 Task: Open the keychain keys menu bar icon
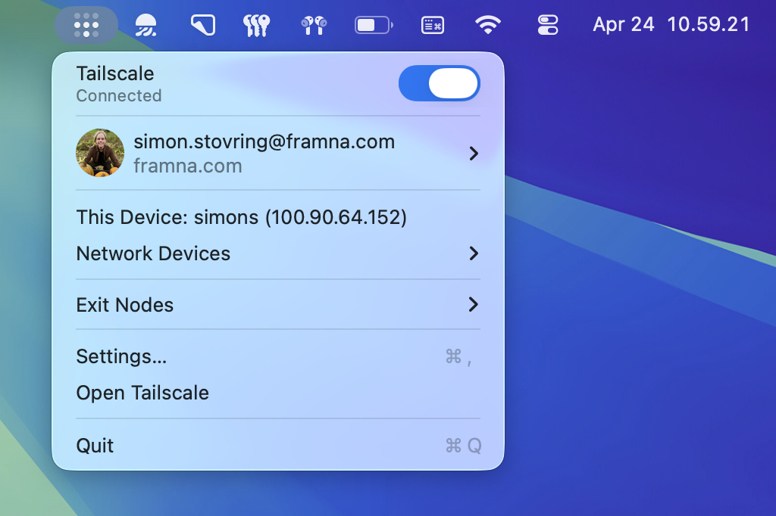(258, 24)
